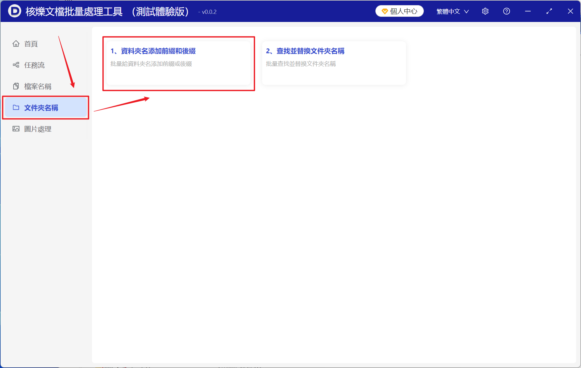The height and width of the screenshot is (368, 581).
Task: Click the home house icon
Action: 16,43
